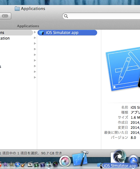The width and height of the screenshot is (140, 169).
Task: Focus the Finder search field
Action: pyautogui.click(x=101, y=16)
